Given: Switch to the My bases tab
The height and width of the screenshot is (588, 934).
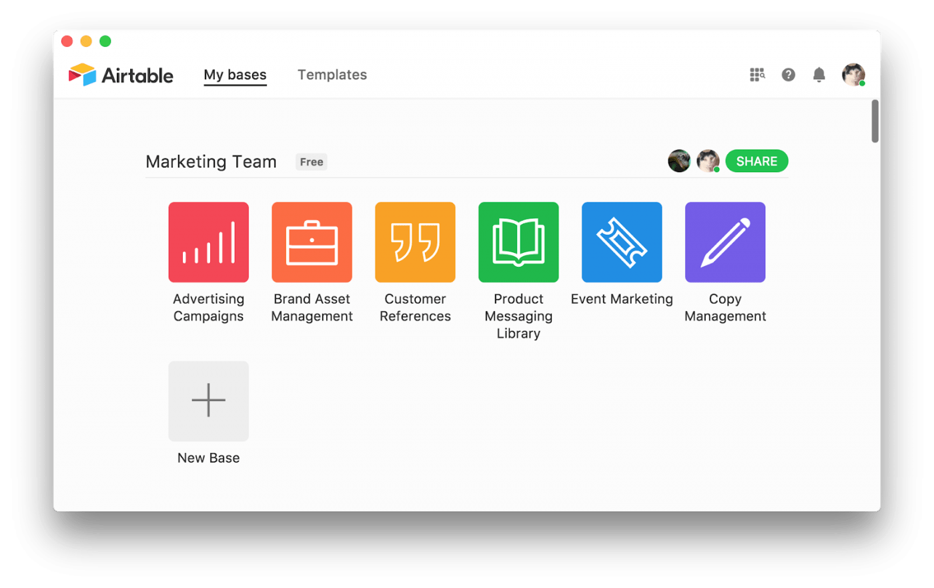Looking at the screenshot, I should coord(235,75).
